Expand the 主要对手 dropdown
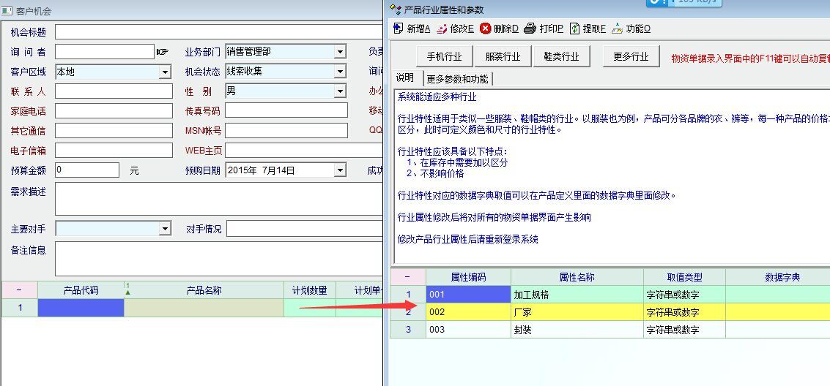 pos(165,230)
